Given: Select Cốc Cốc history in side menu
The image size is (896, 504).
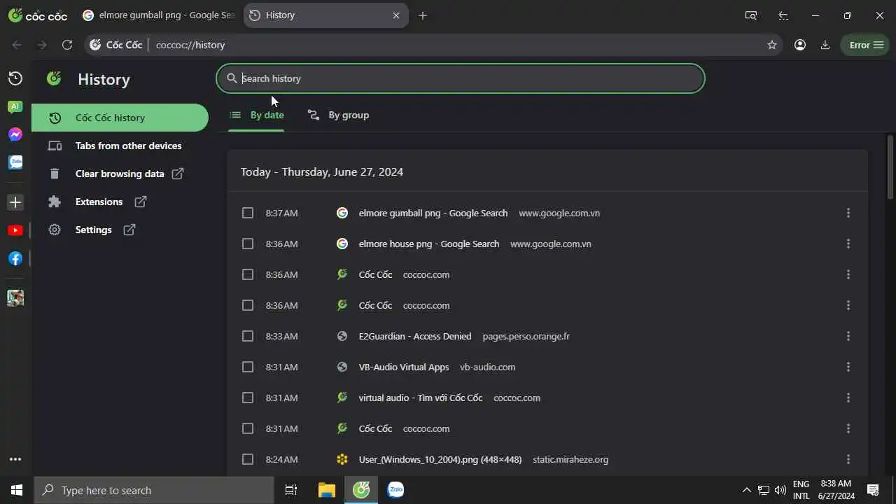Looking at the screenshot, I should click(120, 118).
